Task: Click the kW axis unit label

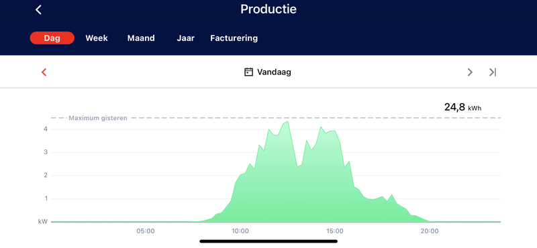Action: 43,222
